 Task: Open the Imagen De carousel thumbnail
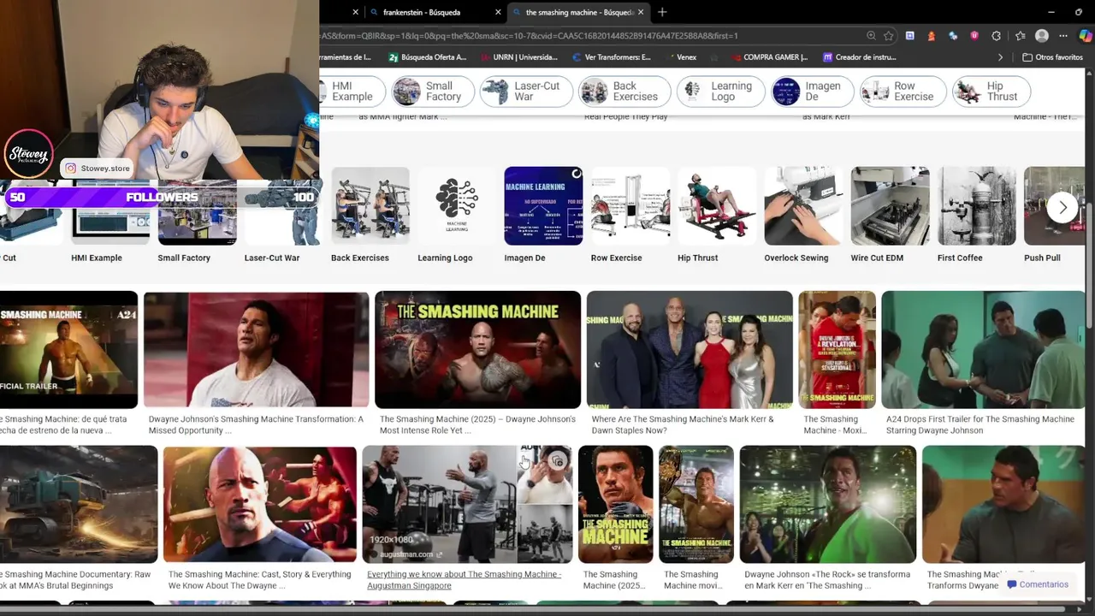point(543,206)
